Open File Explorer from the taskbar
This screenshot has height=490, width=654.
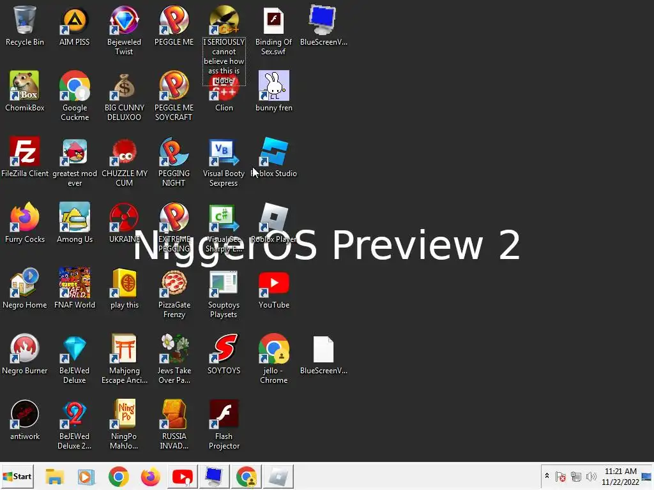click(54, 477)
